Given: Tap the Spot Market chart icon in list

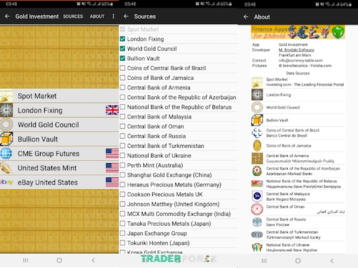Looking at the screenshot, I should pos(7,96).
